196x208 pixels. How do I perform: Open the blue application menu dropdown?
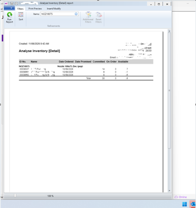pyautogui.click(x=9, y=8)
